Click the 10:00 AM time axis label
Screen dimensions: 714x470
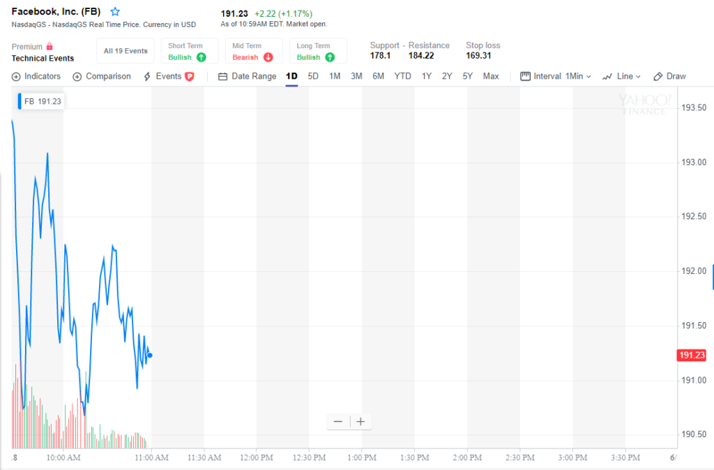pyautogui.click(x=63, y=457)
